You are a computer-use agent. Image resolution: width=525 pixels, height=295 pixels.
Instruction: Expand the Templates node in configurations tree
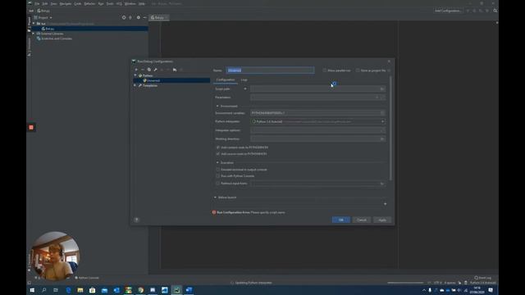135,85
